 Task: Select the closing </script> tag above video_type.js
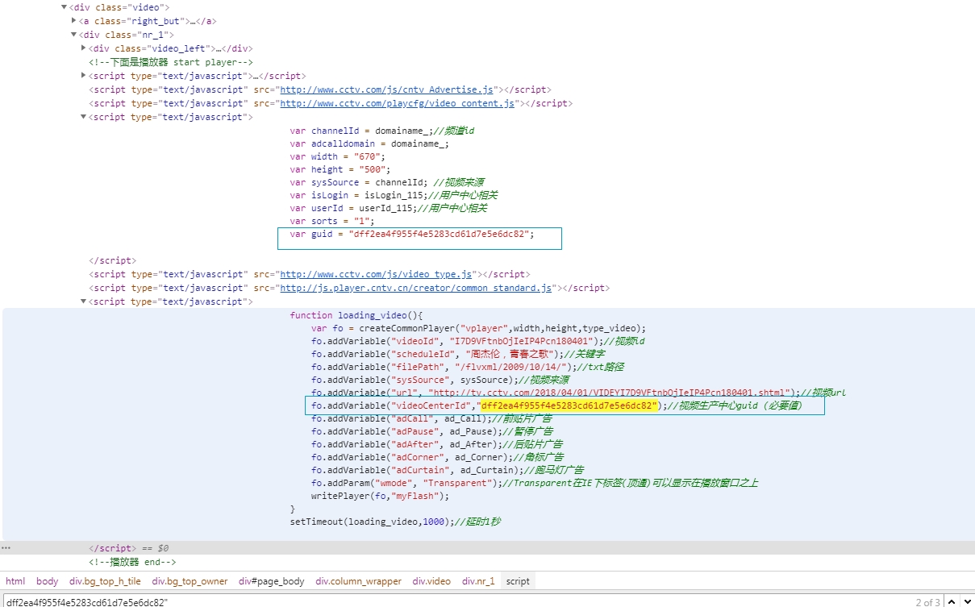click(112, 260)
